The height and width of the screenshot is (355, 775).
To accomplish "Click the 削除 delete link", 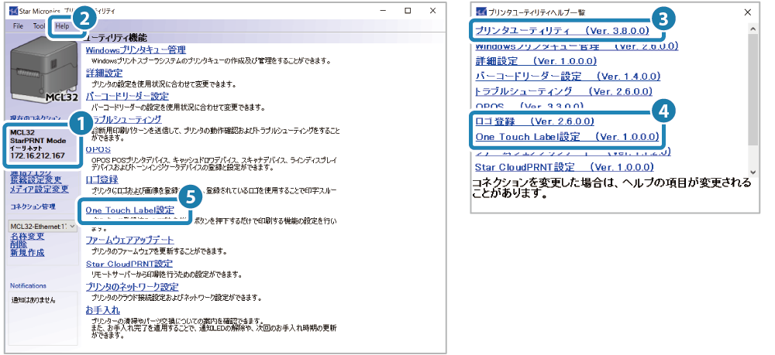I will point(19,244).
